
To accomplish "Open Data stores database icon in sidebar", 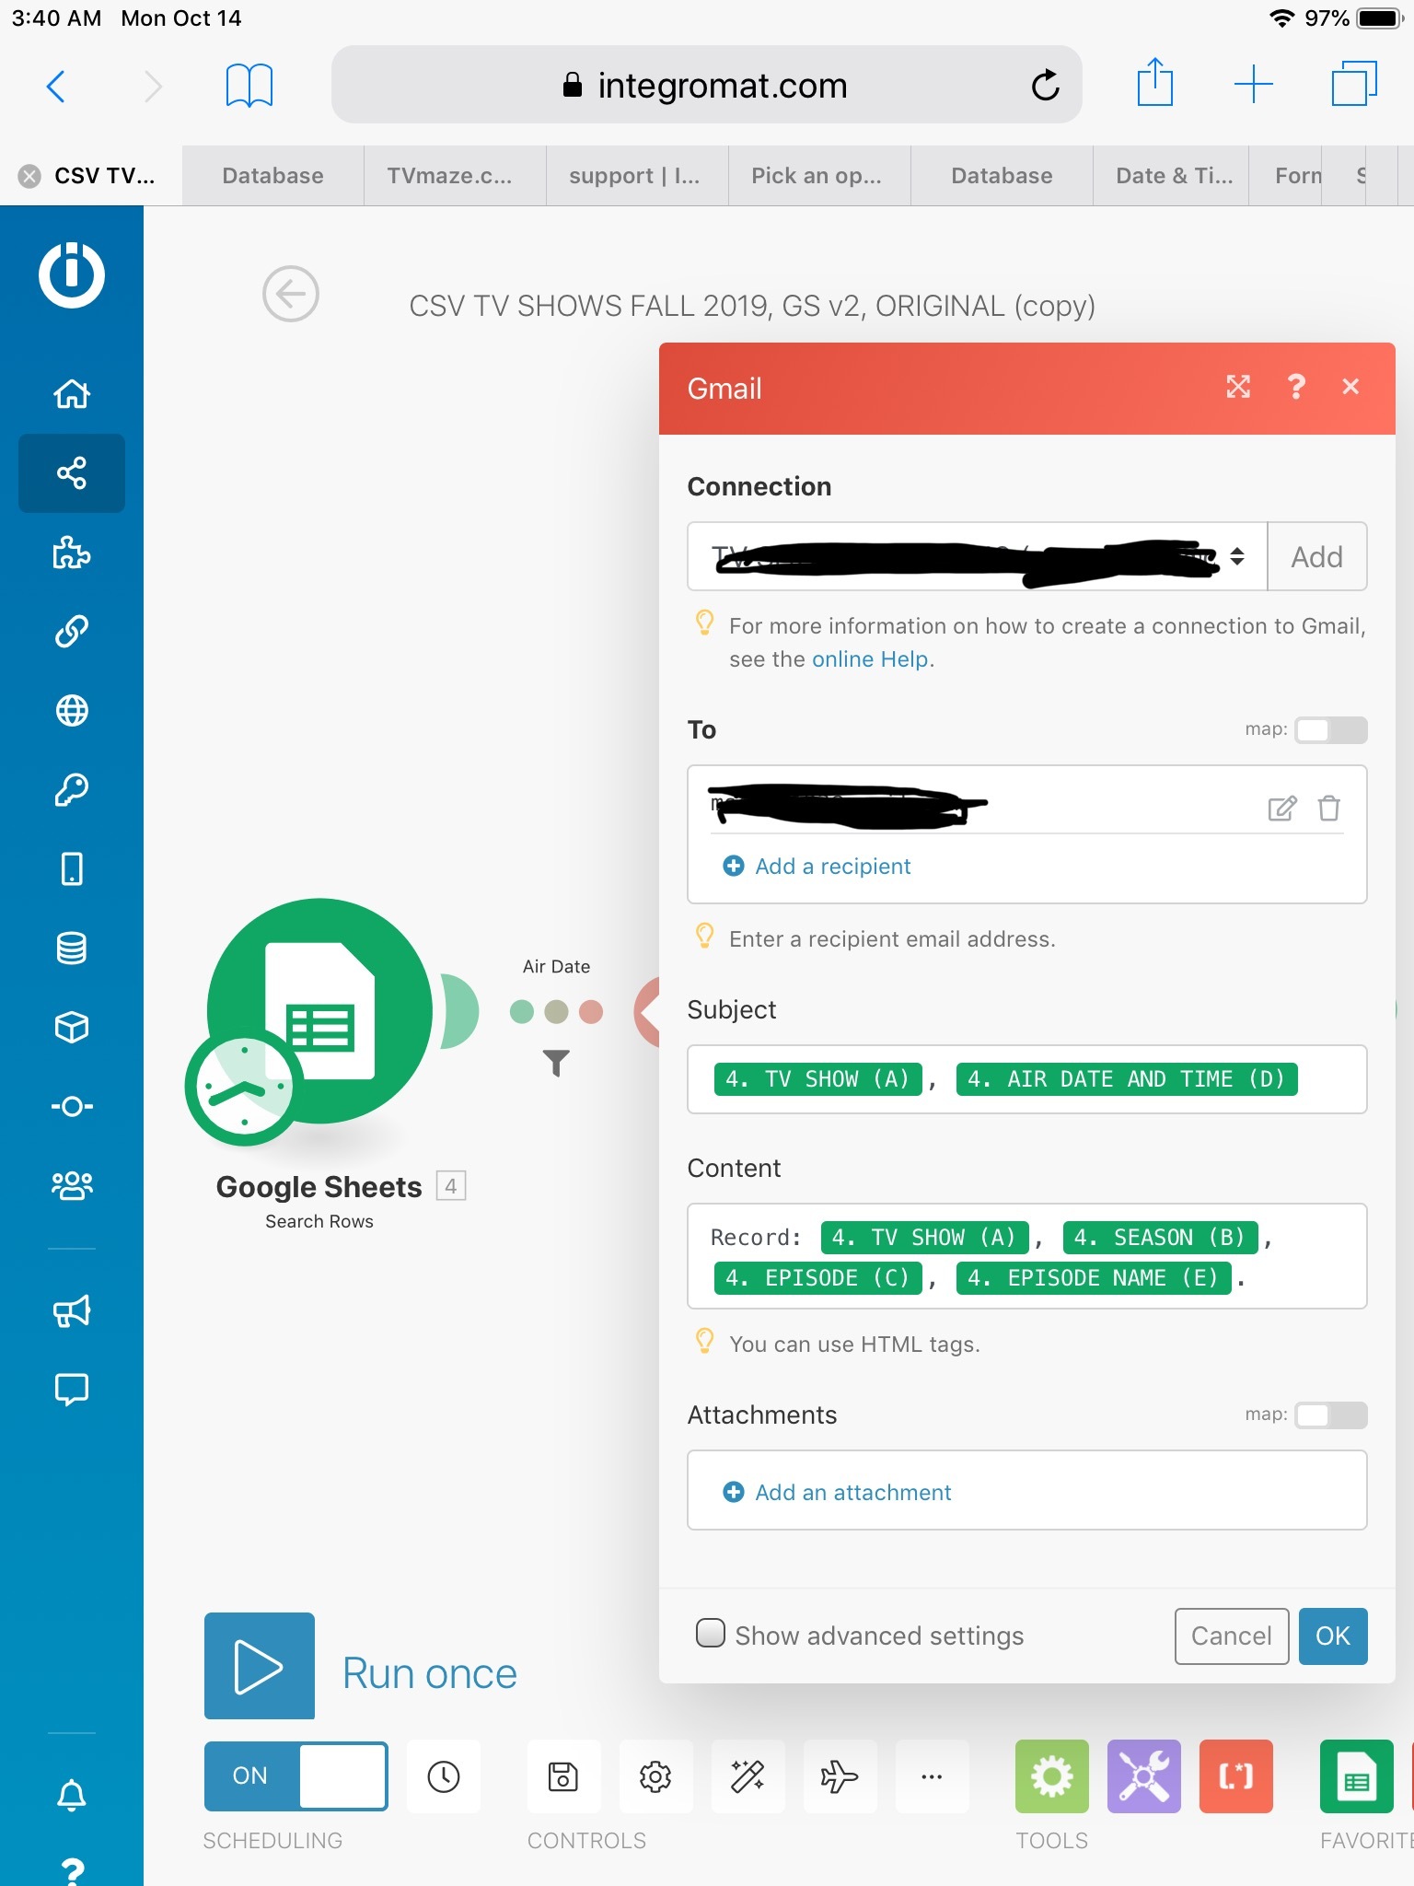I will 72,948.
